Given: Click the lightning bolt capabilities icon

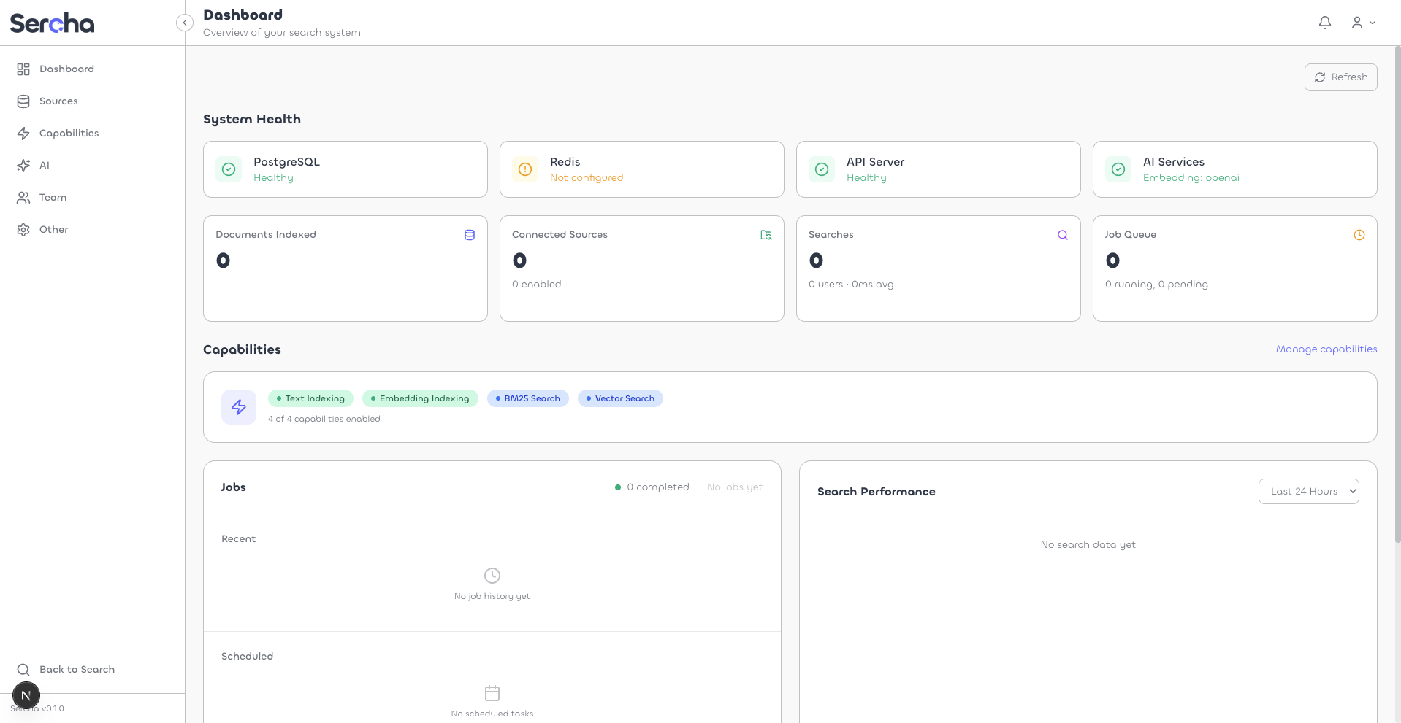Looking at the screenshot, I should pyautogui.click(x=239, y=407).
